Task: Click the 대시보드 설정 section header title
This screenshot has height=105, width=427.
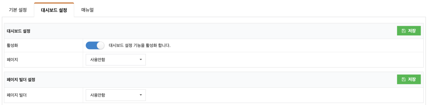Action: pos(19,31)
